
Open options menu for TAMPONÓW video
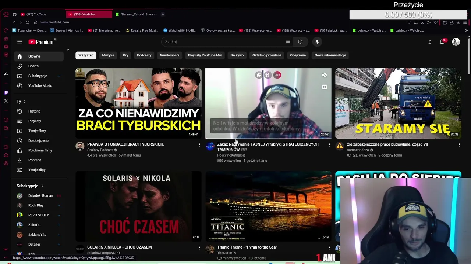click(x=329, y=145)
